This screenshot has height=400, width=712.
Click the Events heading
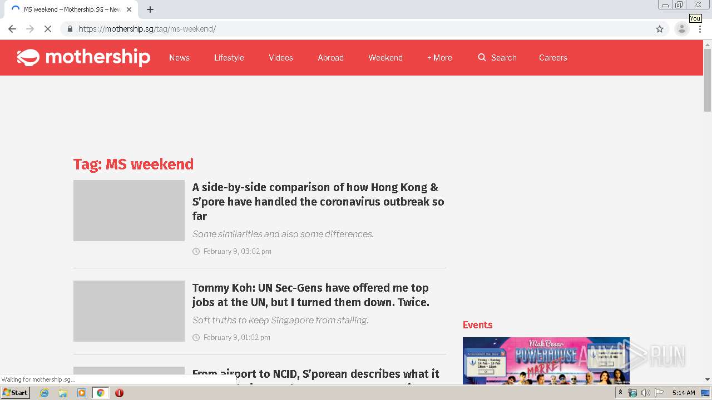pos(478,325)
